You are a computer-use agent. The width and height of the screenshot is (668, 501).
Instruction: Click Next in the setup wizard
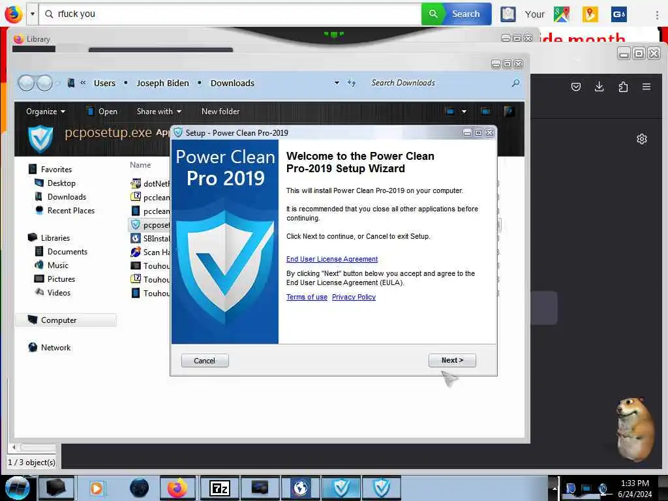tap(452, 360)
